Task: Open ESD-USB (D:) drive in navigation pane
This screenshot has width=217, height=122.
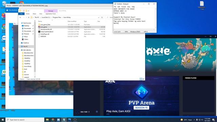Action: (x=27, y=50)
